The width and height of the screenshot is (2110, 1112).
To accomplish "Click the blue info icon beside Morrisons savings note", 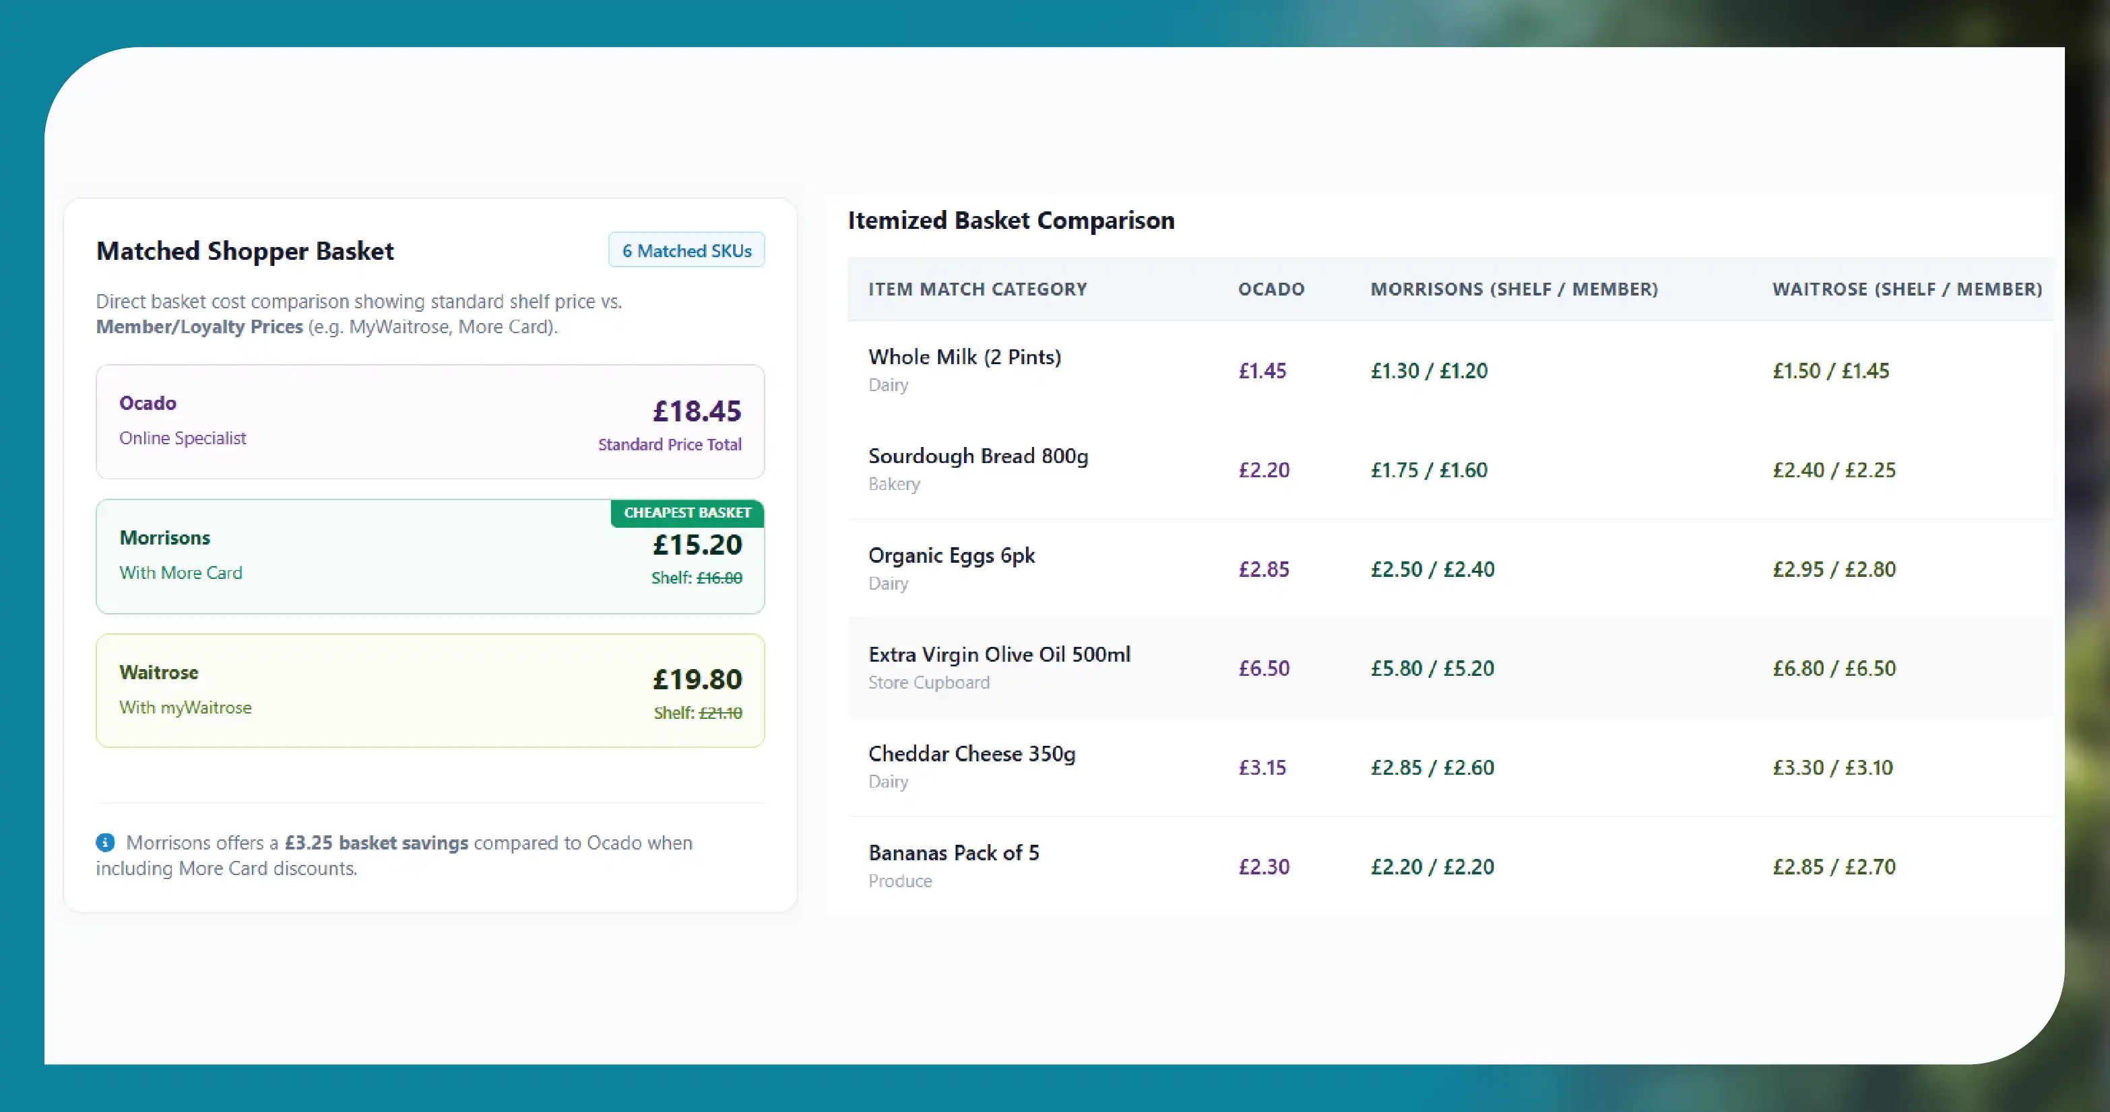I will [105, 842].
